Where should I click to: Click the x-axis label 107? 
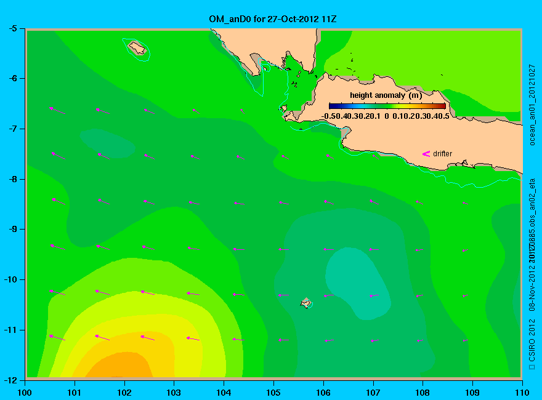click(x=373, y=393)
